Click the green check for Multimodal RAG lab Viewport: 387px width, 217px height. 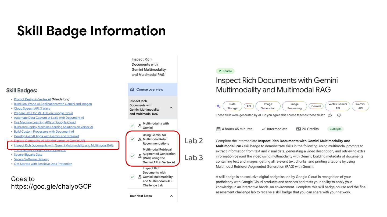tap(132, 156)
